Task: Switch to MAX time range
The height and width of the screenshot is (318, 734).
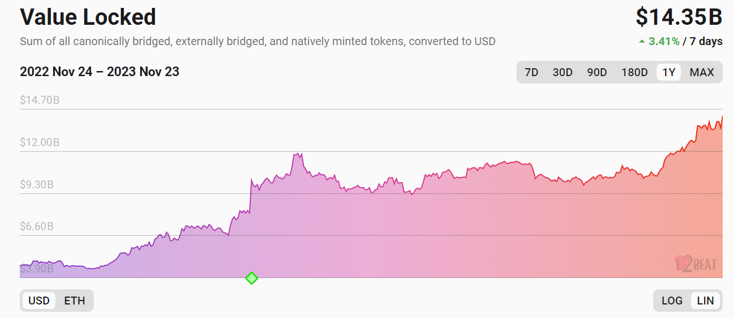Action: [702, 72]
